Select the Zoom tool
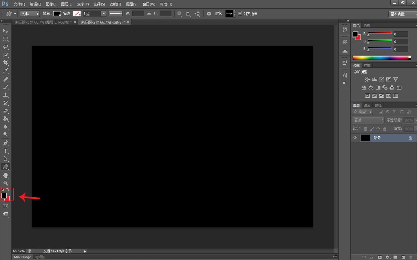This screenshot has height=260, width=417. (6, 183)
